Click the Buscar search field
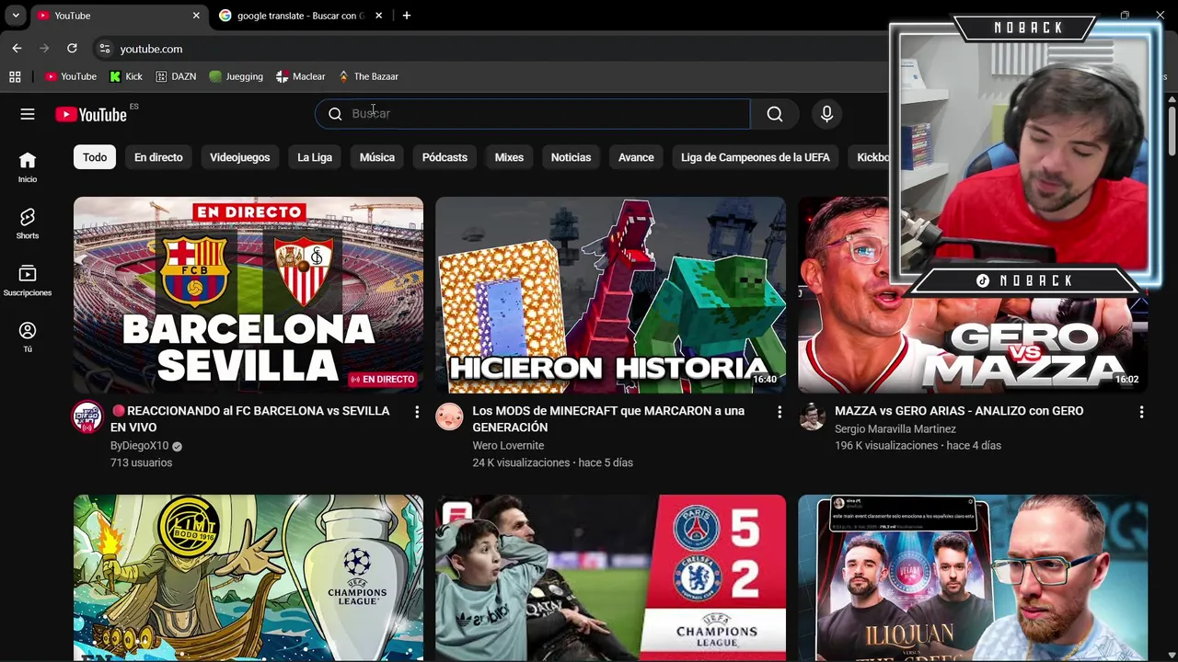This screenshot has height=662, width=1178. pyautogui.click(x=533, y=114)
